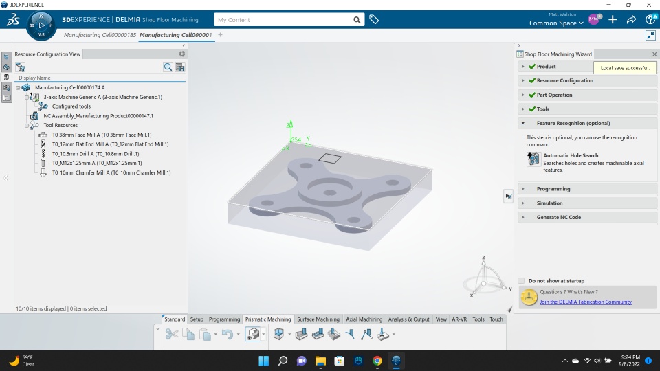The image size is (660, 371).
Task: Switch to the Axial Machining tab
Action: 364,319
